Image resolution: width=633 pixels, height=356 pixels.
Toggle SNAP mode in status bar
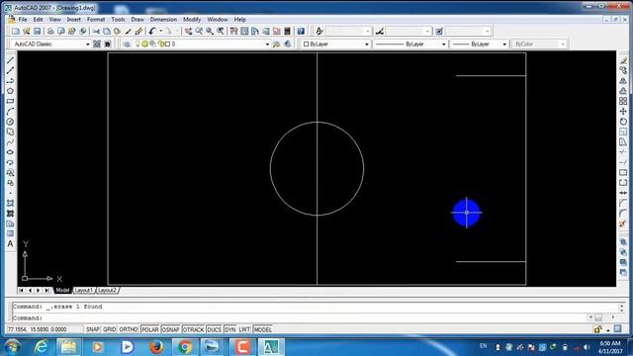tap(92, 329)
